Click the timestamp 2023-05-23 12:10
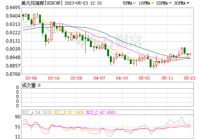The width and height of the screenshot is (199, 139). pos(83,3)
